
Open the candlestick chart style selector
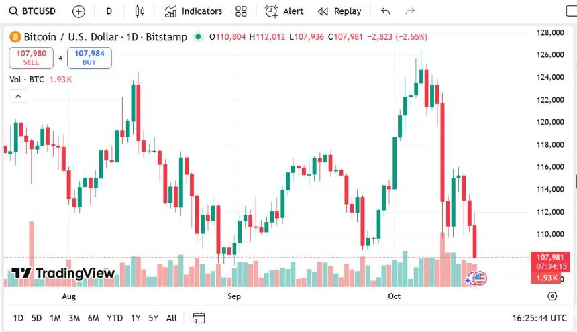(140, 11)
